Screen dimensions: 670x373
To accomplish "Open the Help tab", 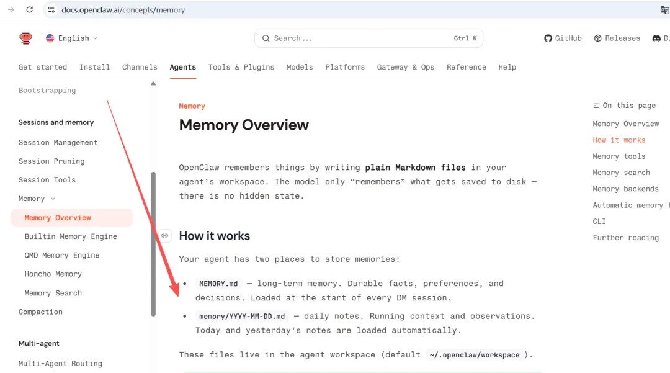I will pos(507,67).
